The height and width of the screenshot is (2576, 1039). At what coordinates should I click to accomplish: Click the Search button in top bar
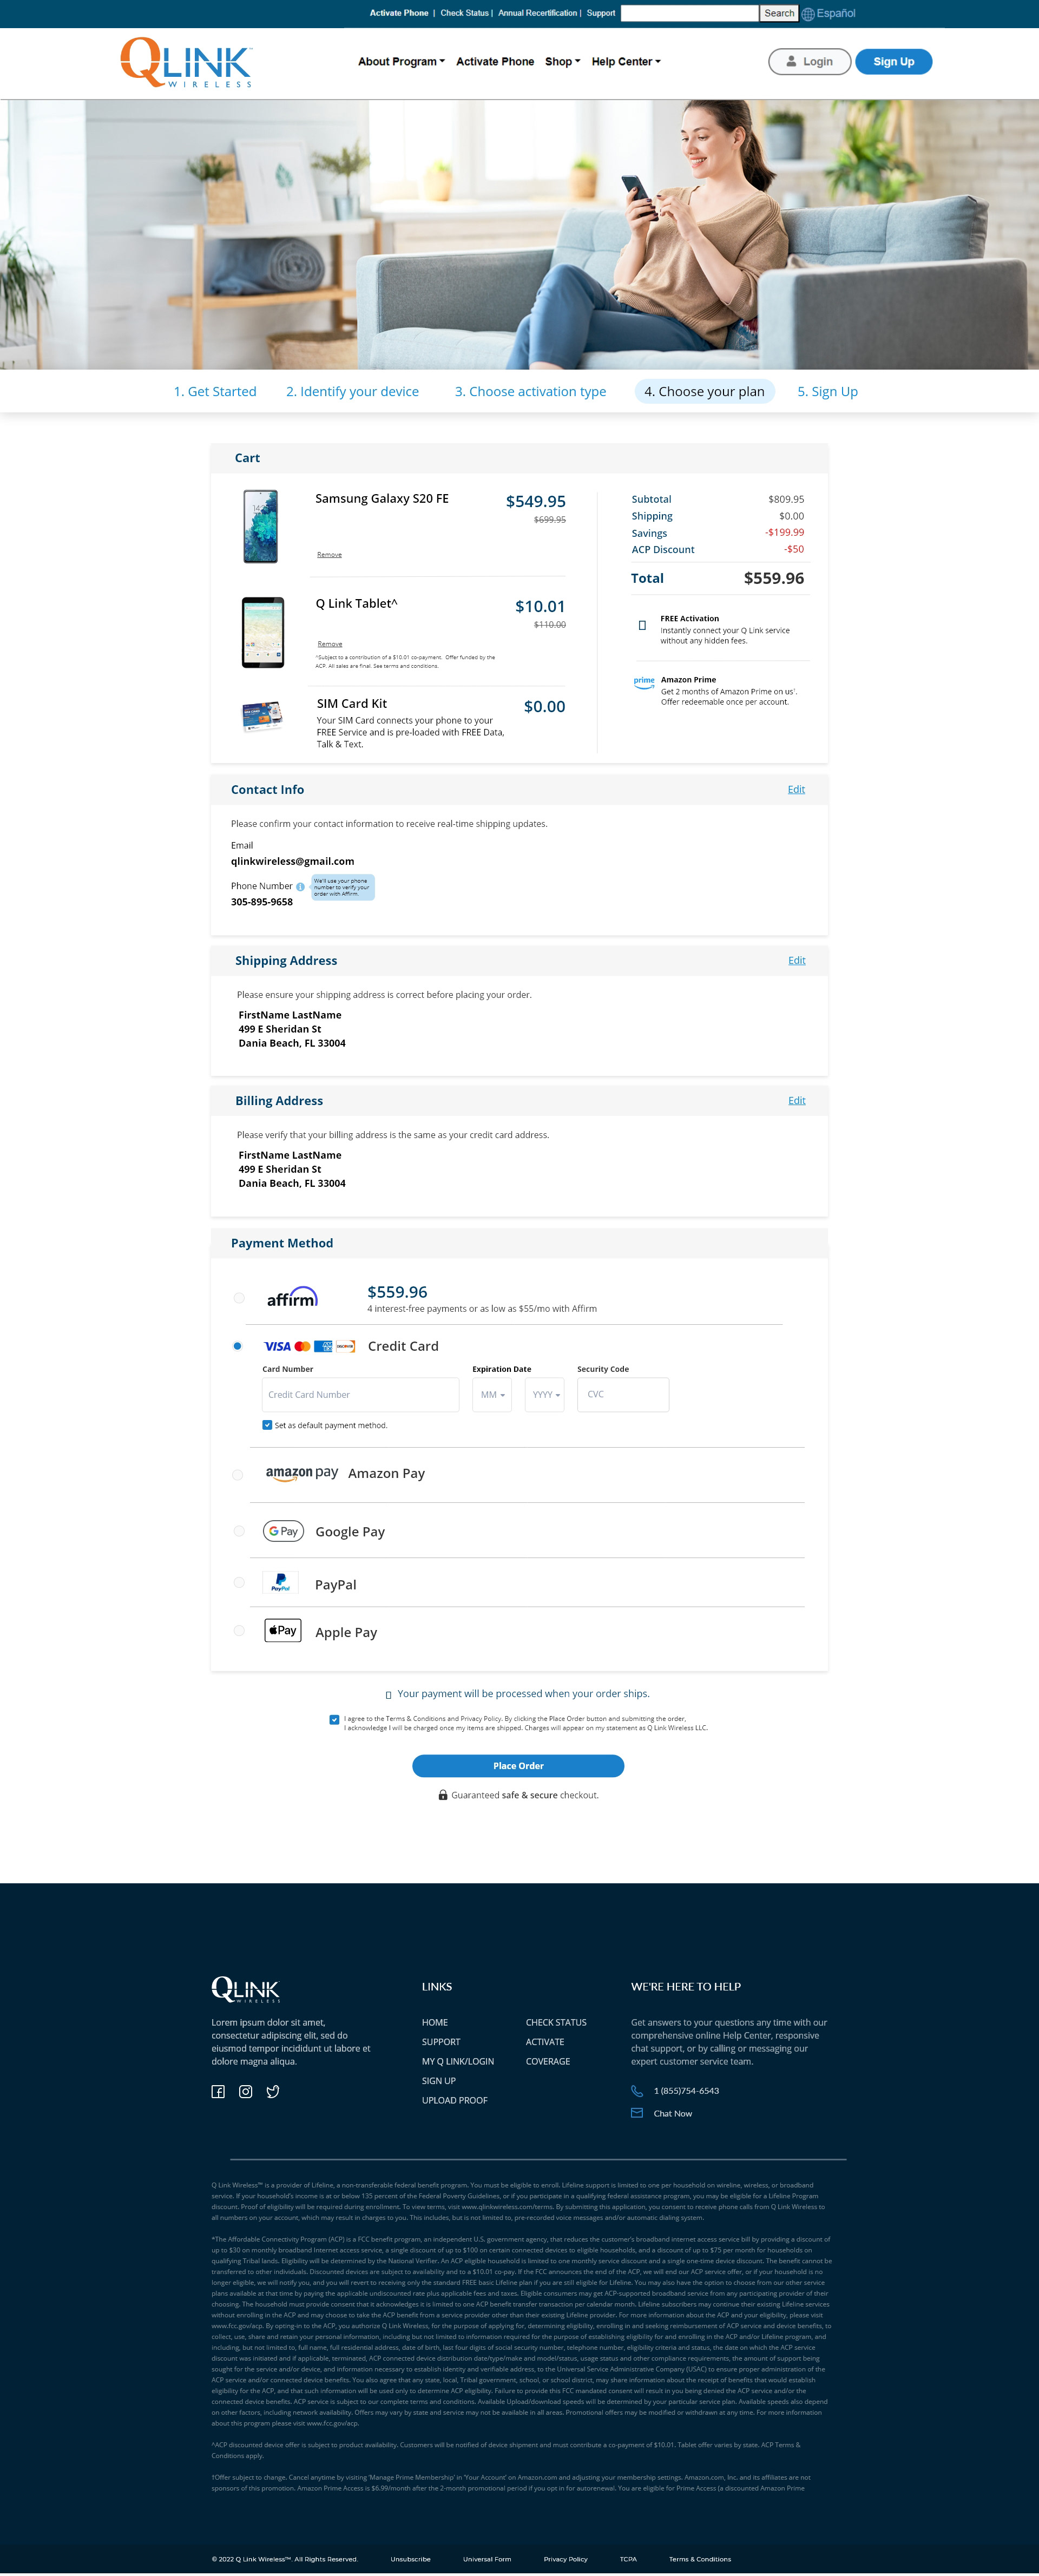pyautogui.click(x=779, y=13)
